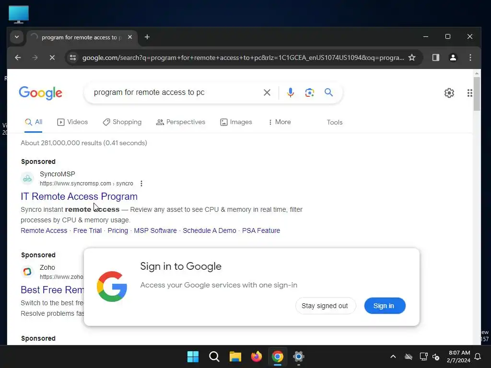
Task: Click 'Stay signed out' button
Action: coord(325,306)
